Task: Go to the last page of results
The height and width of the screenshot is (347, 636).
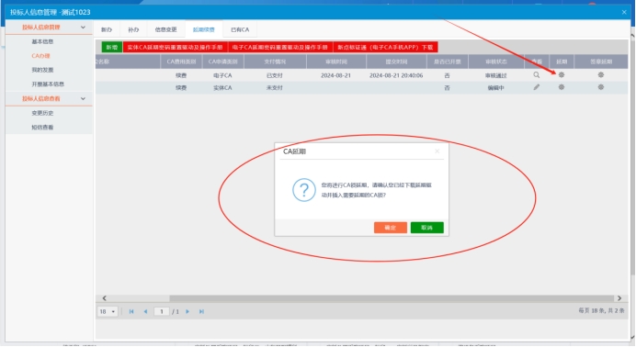Action: [x=201, y=311]
